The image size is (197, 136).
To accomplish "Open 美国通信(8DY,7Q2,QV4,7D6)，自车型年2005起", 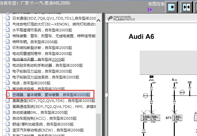I will click(54, 101).
